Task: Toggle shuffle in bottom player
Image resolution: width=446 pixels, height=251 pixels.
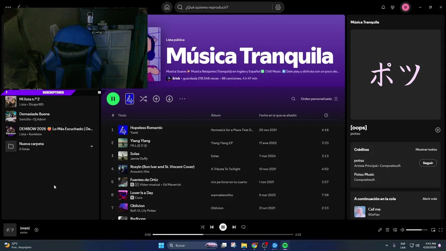Action: pyautogui.click(x=202, y=227)
